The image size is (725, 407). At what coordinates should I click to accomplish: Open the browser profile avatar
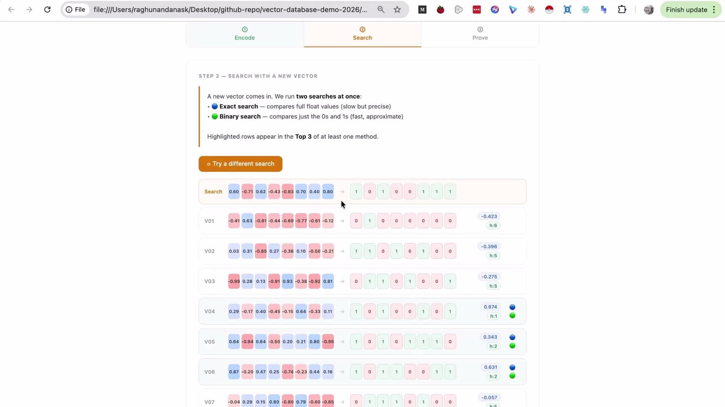(x=649, y=10)
